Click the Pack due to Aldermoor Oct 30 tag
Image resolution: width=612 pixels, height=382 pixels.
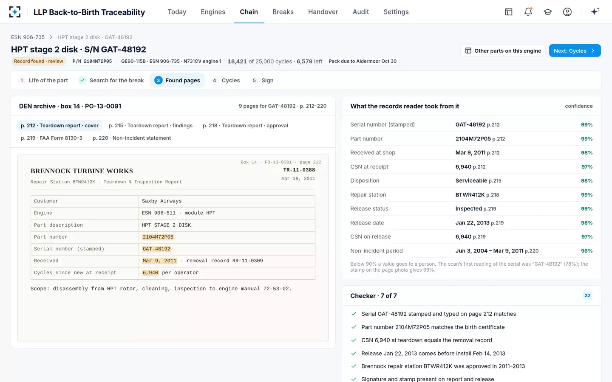[x=363, y=61]
